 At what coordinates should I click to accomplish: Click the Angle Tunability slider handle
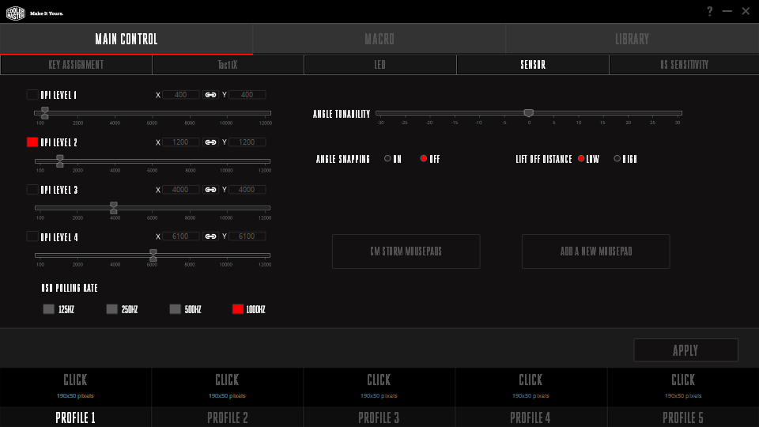pos(528,114)
